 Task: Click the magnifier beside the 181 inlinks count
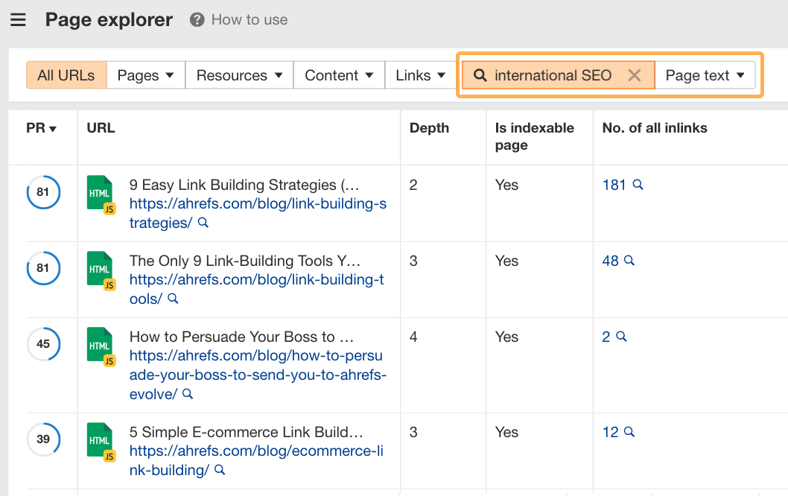click(x=637, y=185)
